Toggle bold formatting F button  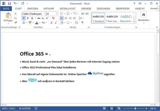24,18
